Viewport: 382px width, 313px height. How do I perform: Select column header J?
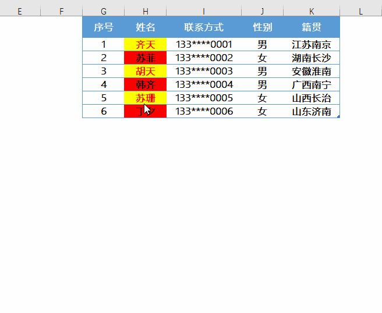pyautogui.click(x=262, y=11)
